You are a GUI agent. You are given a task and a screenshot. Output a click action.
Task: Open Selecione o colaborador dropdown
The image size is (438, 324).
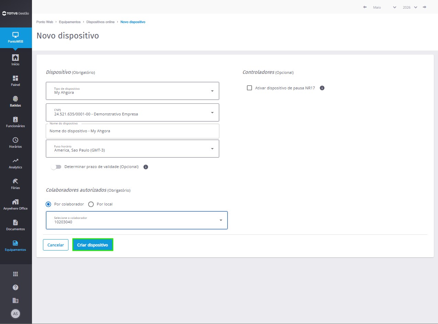(137, 220)
